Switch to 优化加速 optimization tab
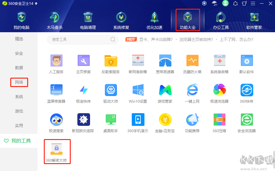Screen dimensions: 275x171 tap(154, 21)
